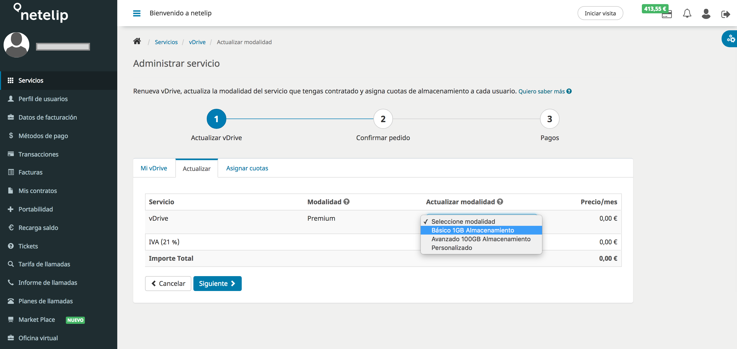Open Datos de facturación in sidebar
This screenshot has height=349, width=737.
point(59,117)
